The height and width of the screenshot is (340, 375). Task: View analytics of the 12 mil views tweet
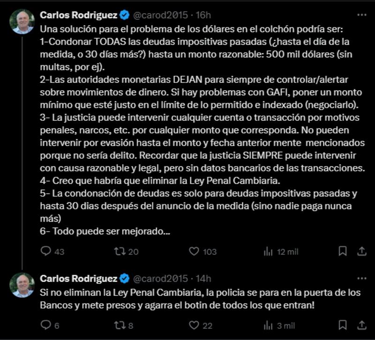268,251
